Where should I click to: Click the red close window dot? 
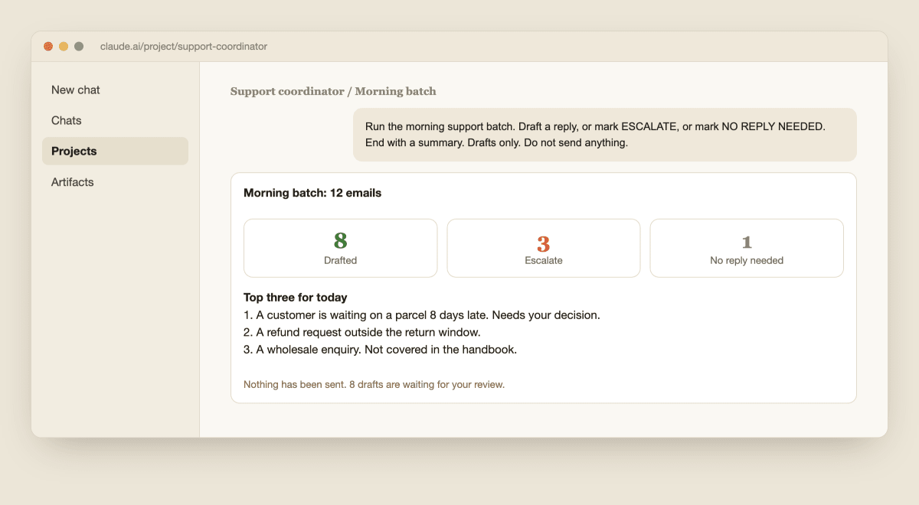coord(48,47)
